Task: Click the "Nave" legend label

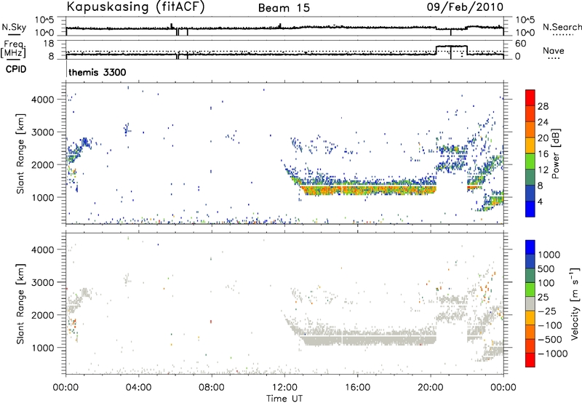Action: pyautogui.click(x=554, y=50)
